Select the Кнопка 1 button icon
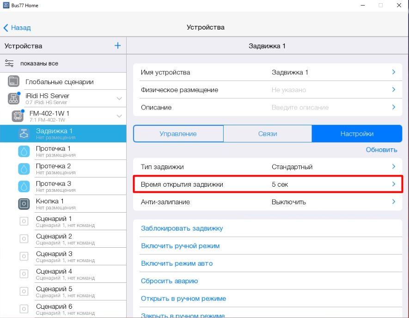This screenshot has height=318, width=409. pyautogui.click(x=24, y=204)
